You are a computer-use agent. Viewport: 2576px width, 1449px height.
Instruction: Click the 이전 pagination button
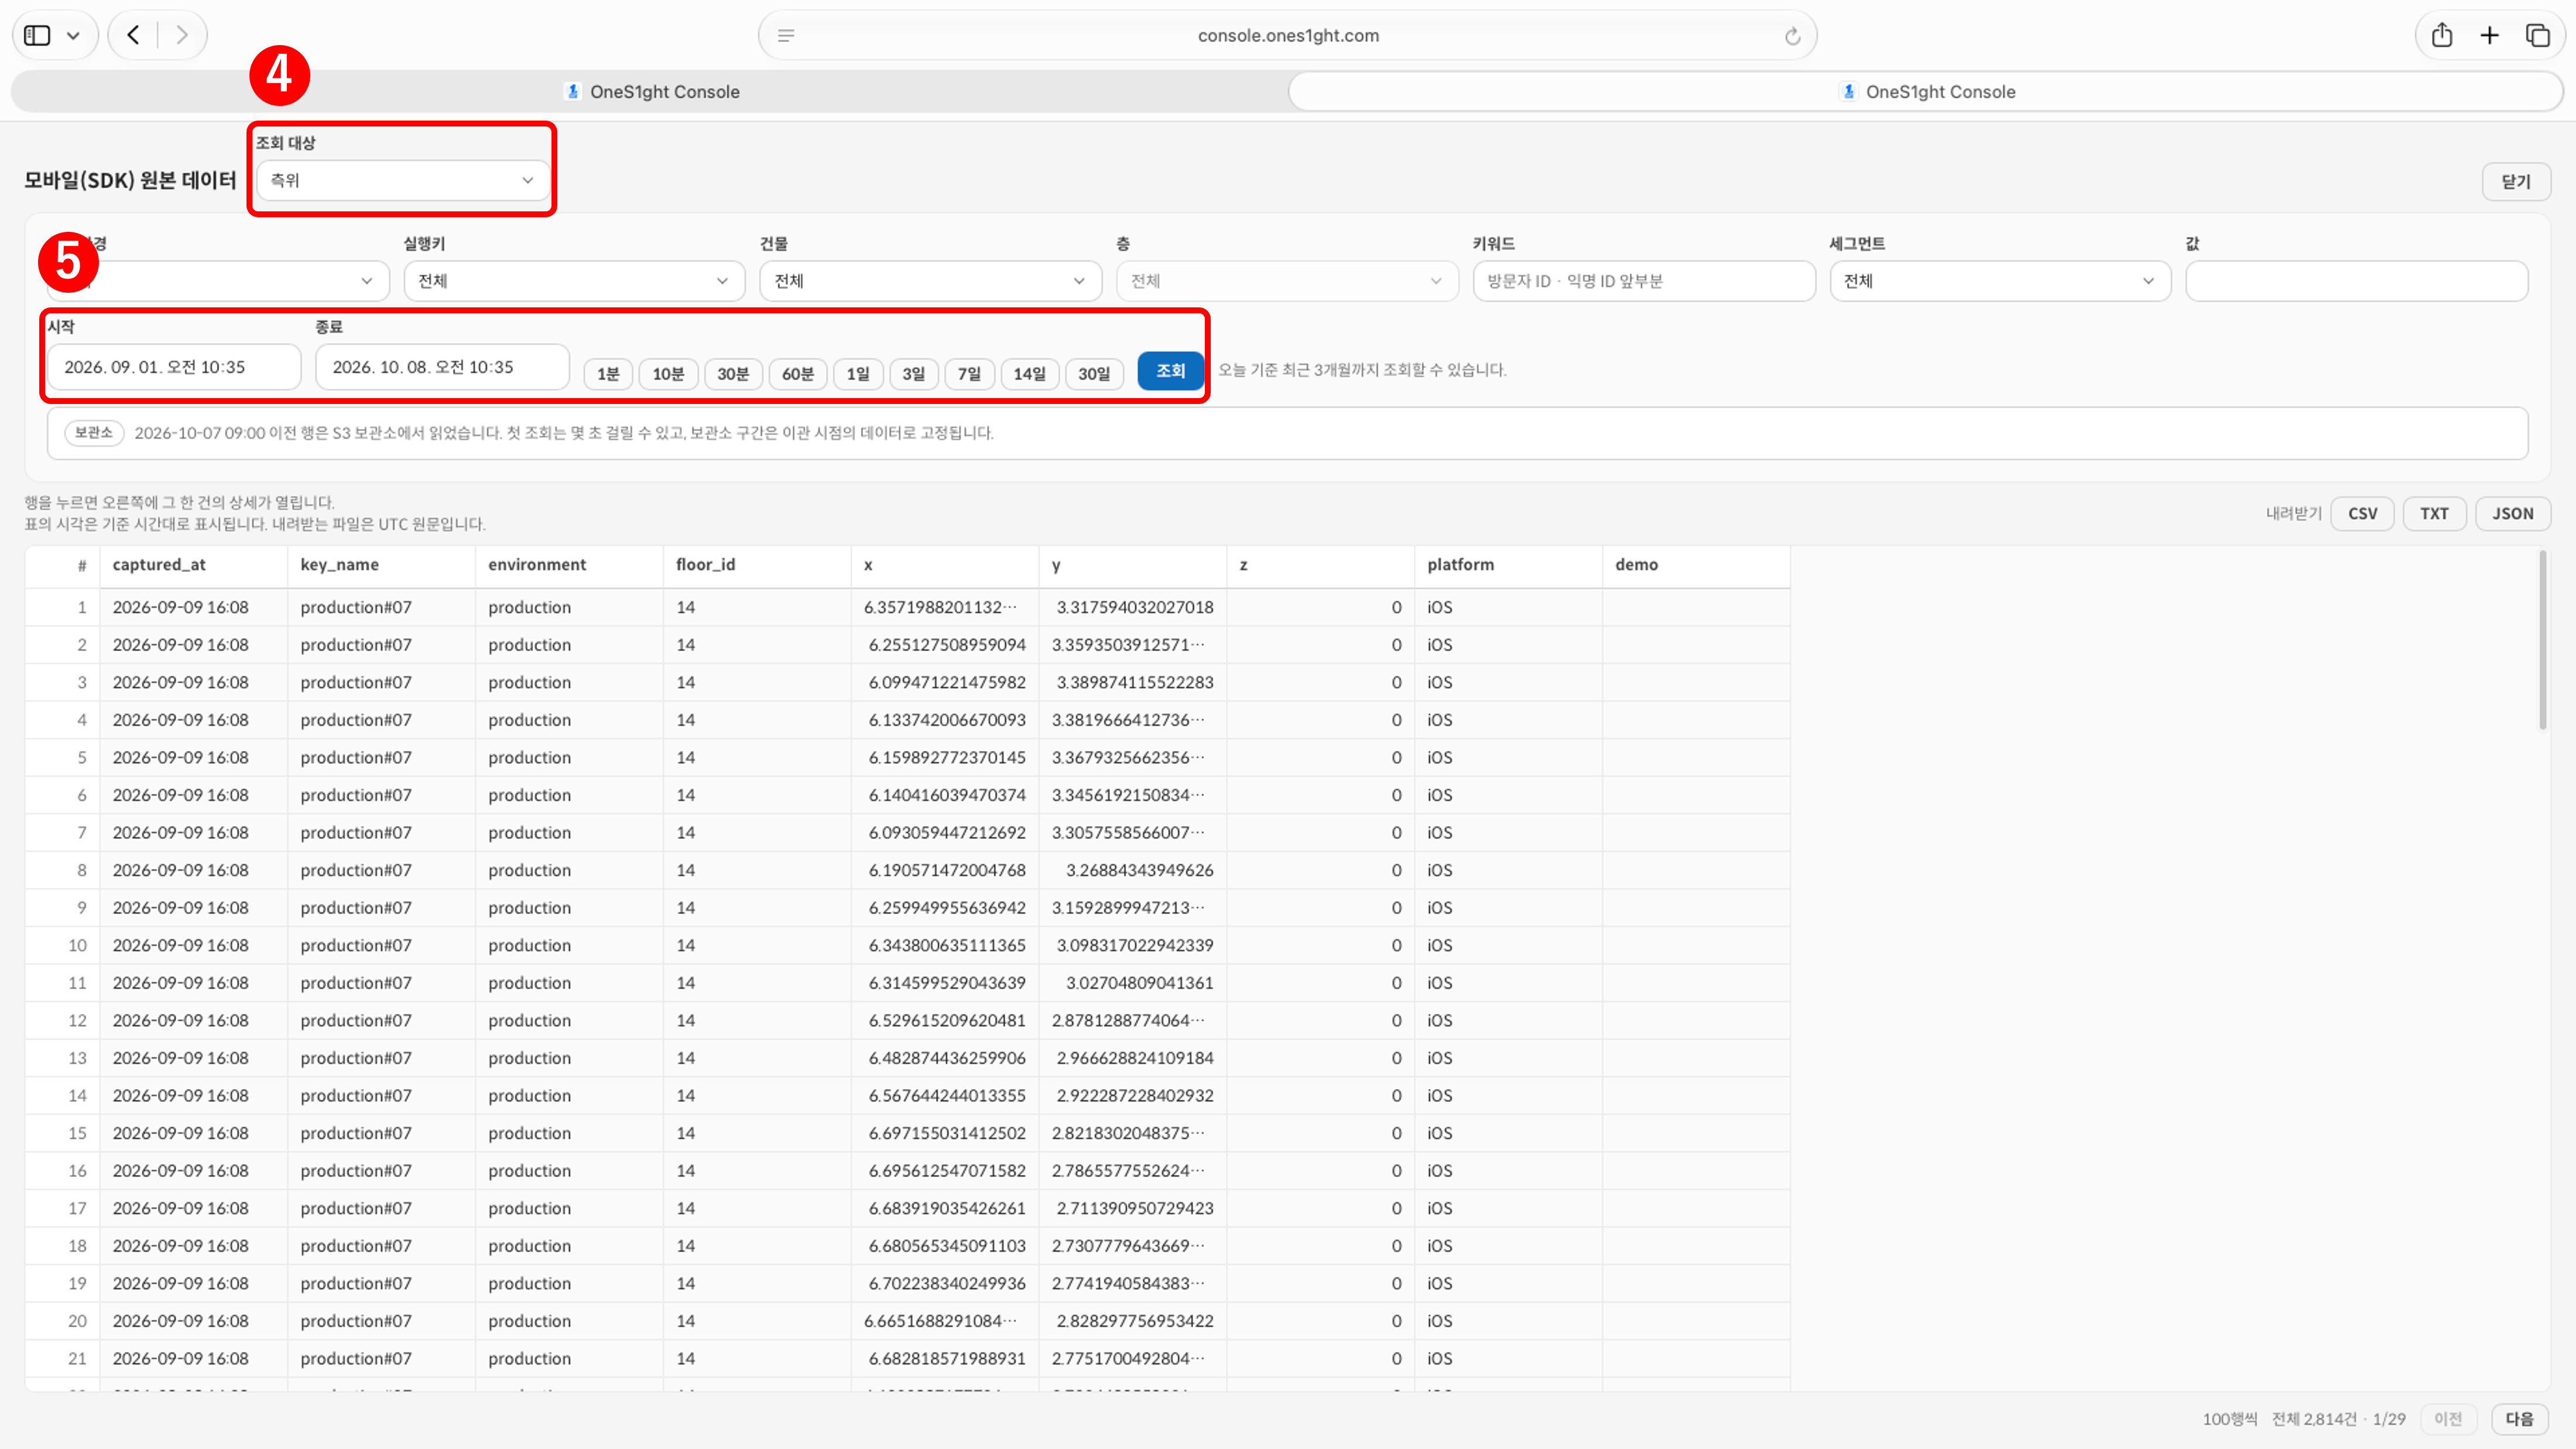pos(2448,1419)
